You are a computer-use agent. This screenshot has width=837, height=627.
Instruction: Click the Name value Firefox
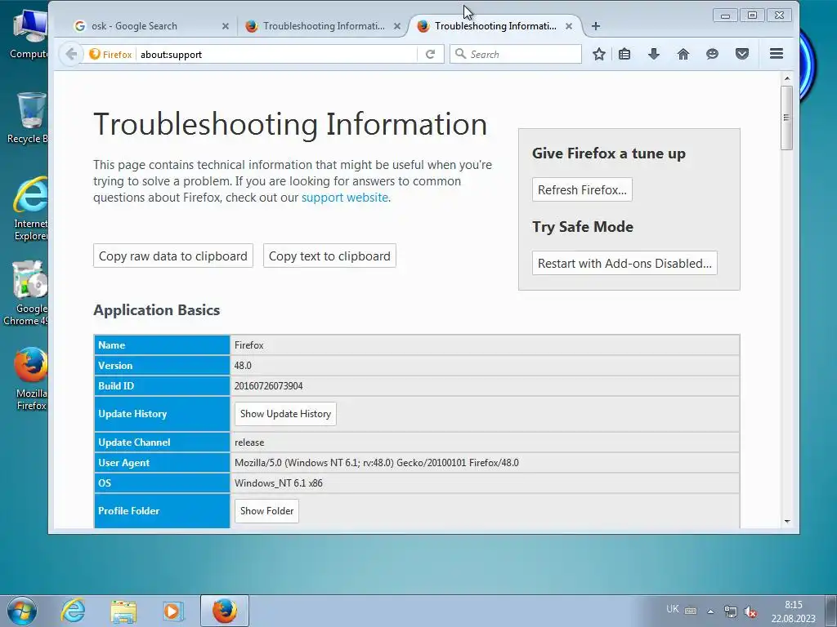click(x=248, y=345)
